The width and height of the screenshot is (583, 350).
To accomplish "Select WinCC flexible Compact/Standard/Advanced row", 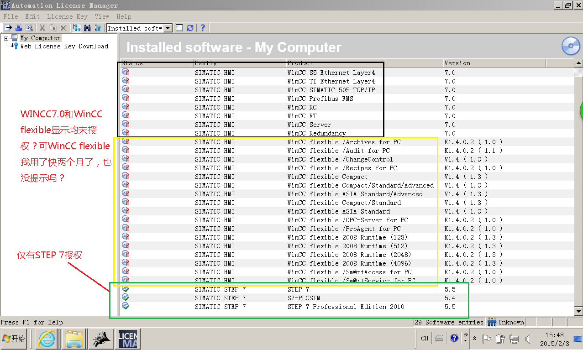I will click(x=360, y=185).
